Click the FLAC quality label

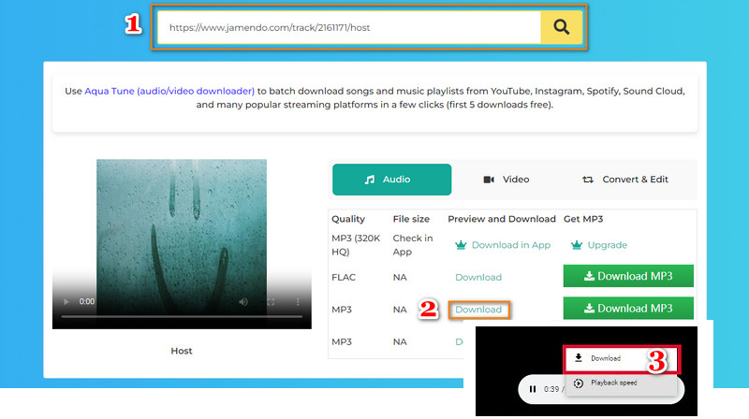(x=344, y=277)
